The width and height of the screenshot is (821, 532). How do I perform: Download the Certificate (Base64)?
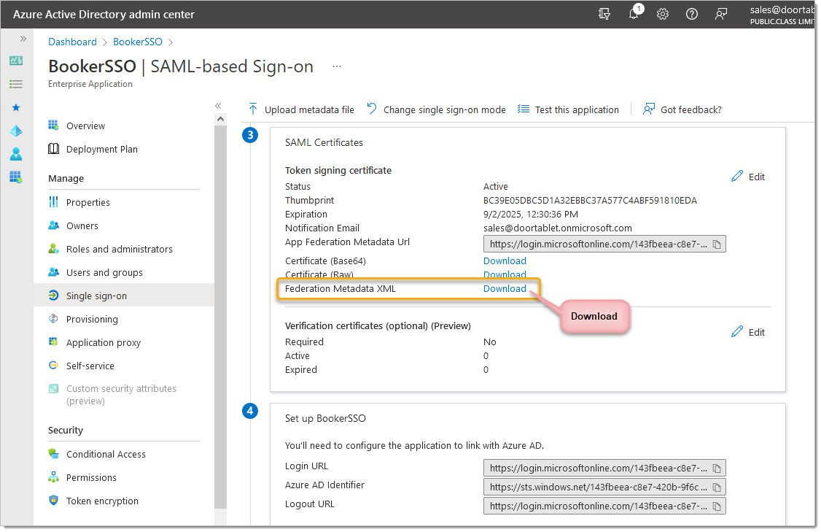pyautogui.click(x=505, y=261)
